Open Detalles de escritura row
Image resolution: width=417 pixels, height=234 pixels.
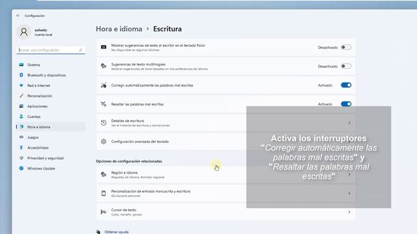coord(226,123)
